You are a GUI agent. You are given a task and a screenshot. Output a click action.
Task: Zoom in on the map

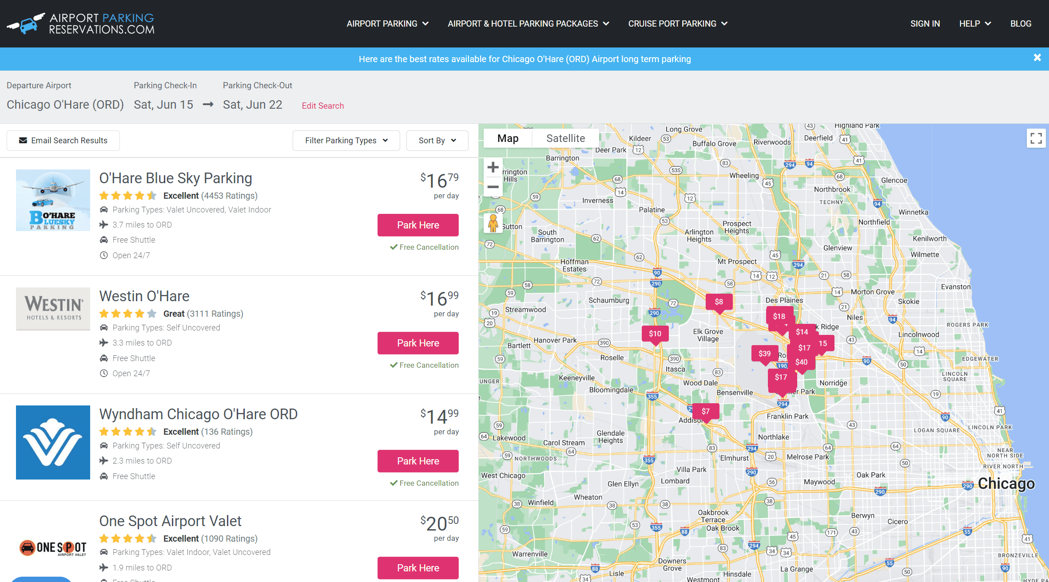point(493,167)
